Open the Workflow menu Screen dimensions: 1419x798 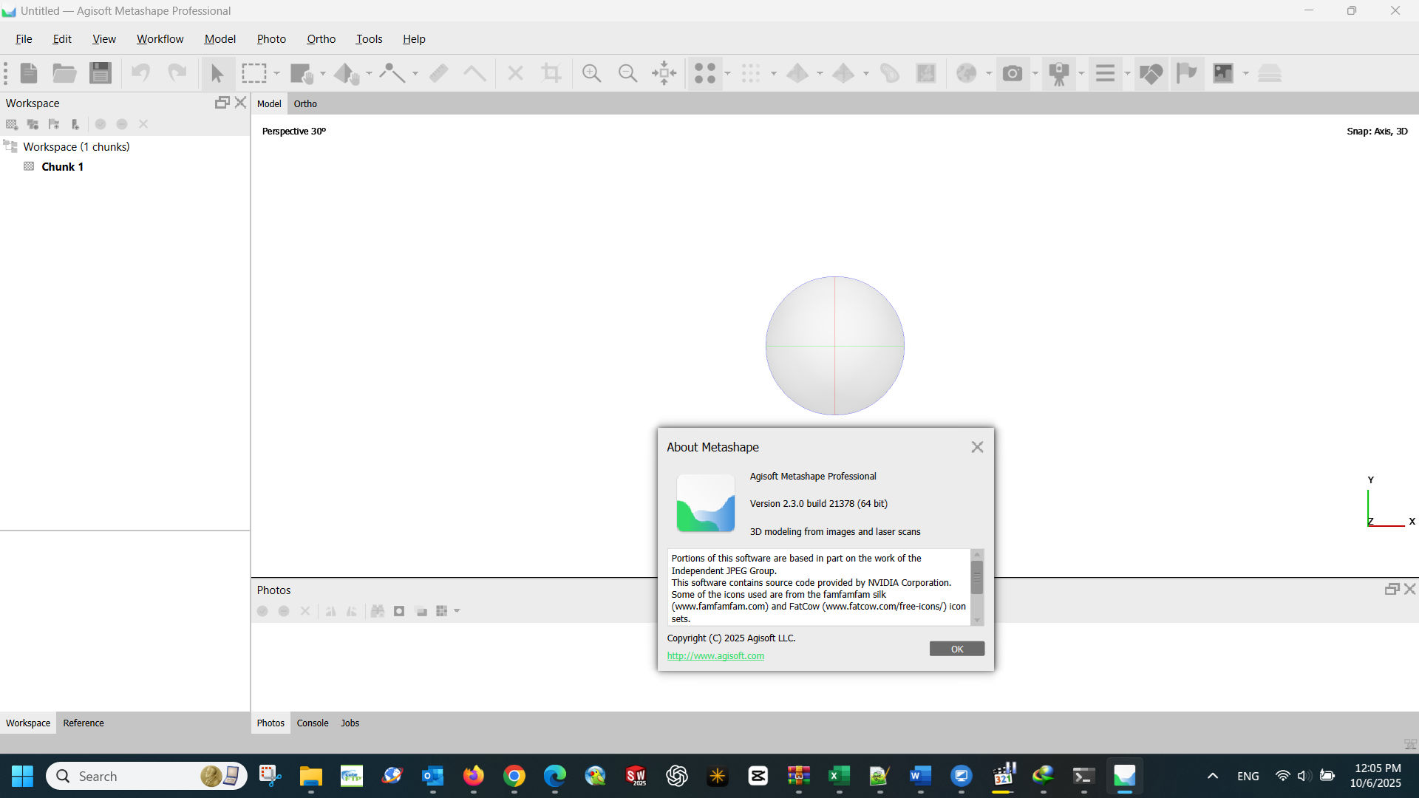click(160, 38)
